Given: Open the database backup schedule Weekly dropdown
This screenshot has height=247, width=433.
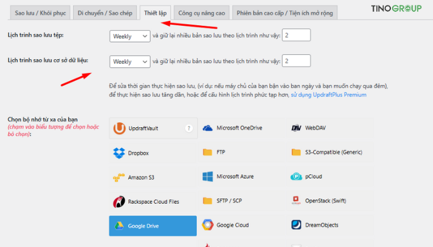Looking at the screenshot, I should tap(130, 62).
